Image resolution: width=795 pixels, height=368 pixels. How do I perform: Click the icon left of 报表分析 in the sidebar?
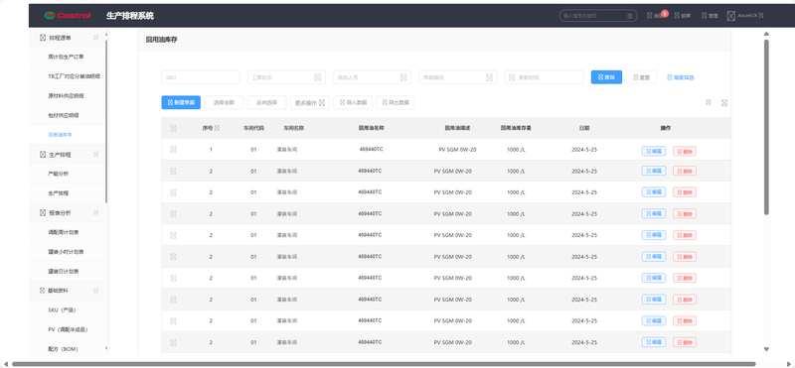pyautogui.click(x=43, y=212)
